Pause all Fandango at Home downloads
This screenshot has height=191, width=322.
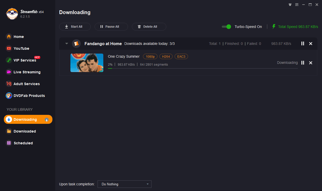point(303,44)
